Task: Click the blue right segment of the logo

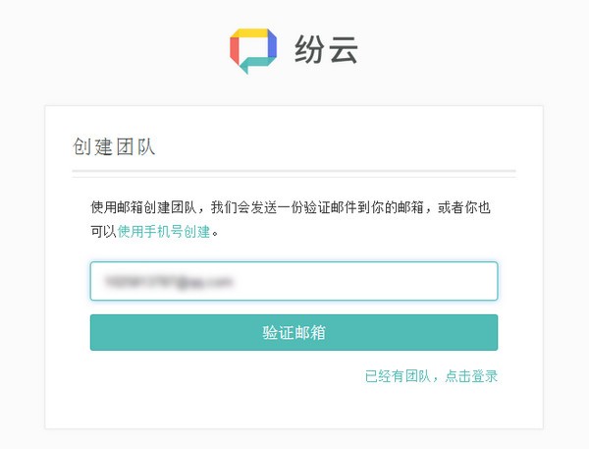Action: [271, 47]
